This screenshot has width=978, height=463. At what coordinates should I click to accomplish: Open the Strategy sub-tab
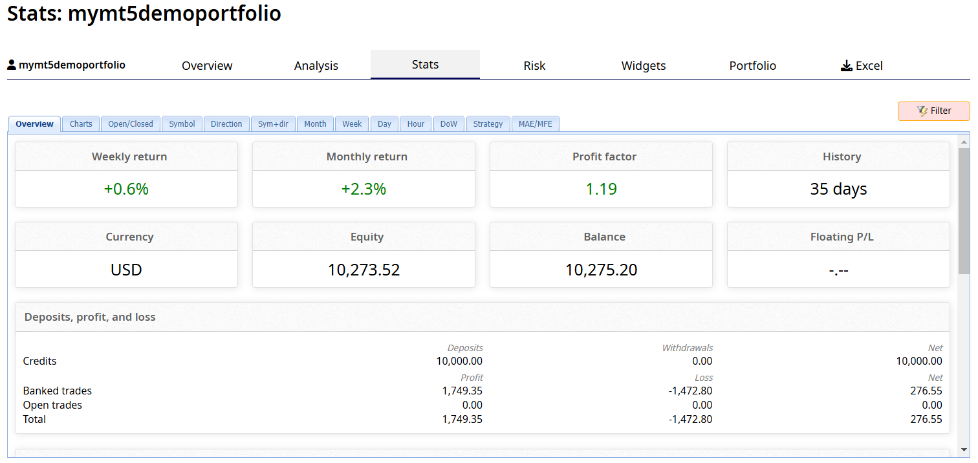[x=488, y=124]
